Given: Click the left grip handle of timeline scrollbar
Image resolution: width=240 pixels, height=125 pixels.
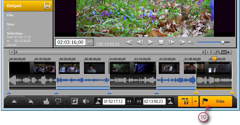Looking at the screenshot, I should tap(16, 52).
